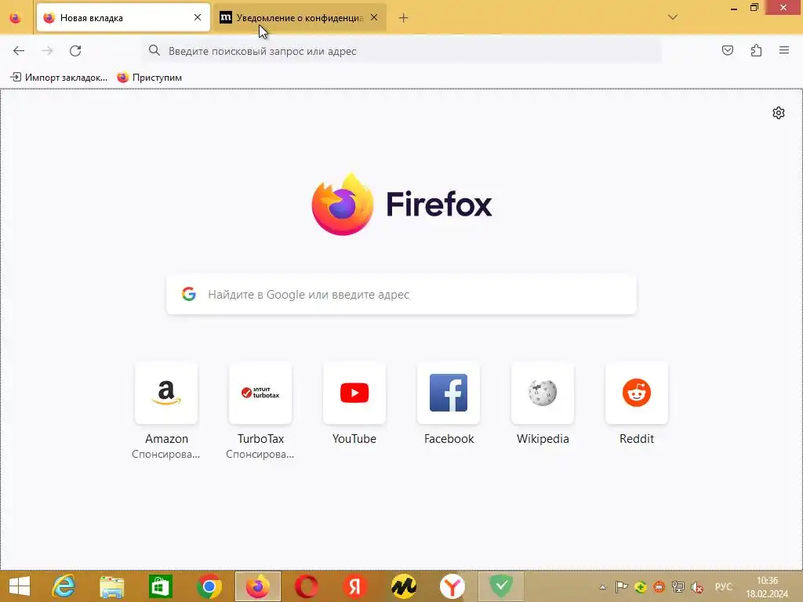Click the Google logo in search box
The height and width of the screenshot is (602, 803).
[x=189, y=294]
